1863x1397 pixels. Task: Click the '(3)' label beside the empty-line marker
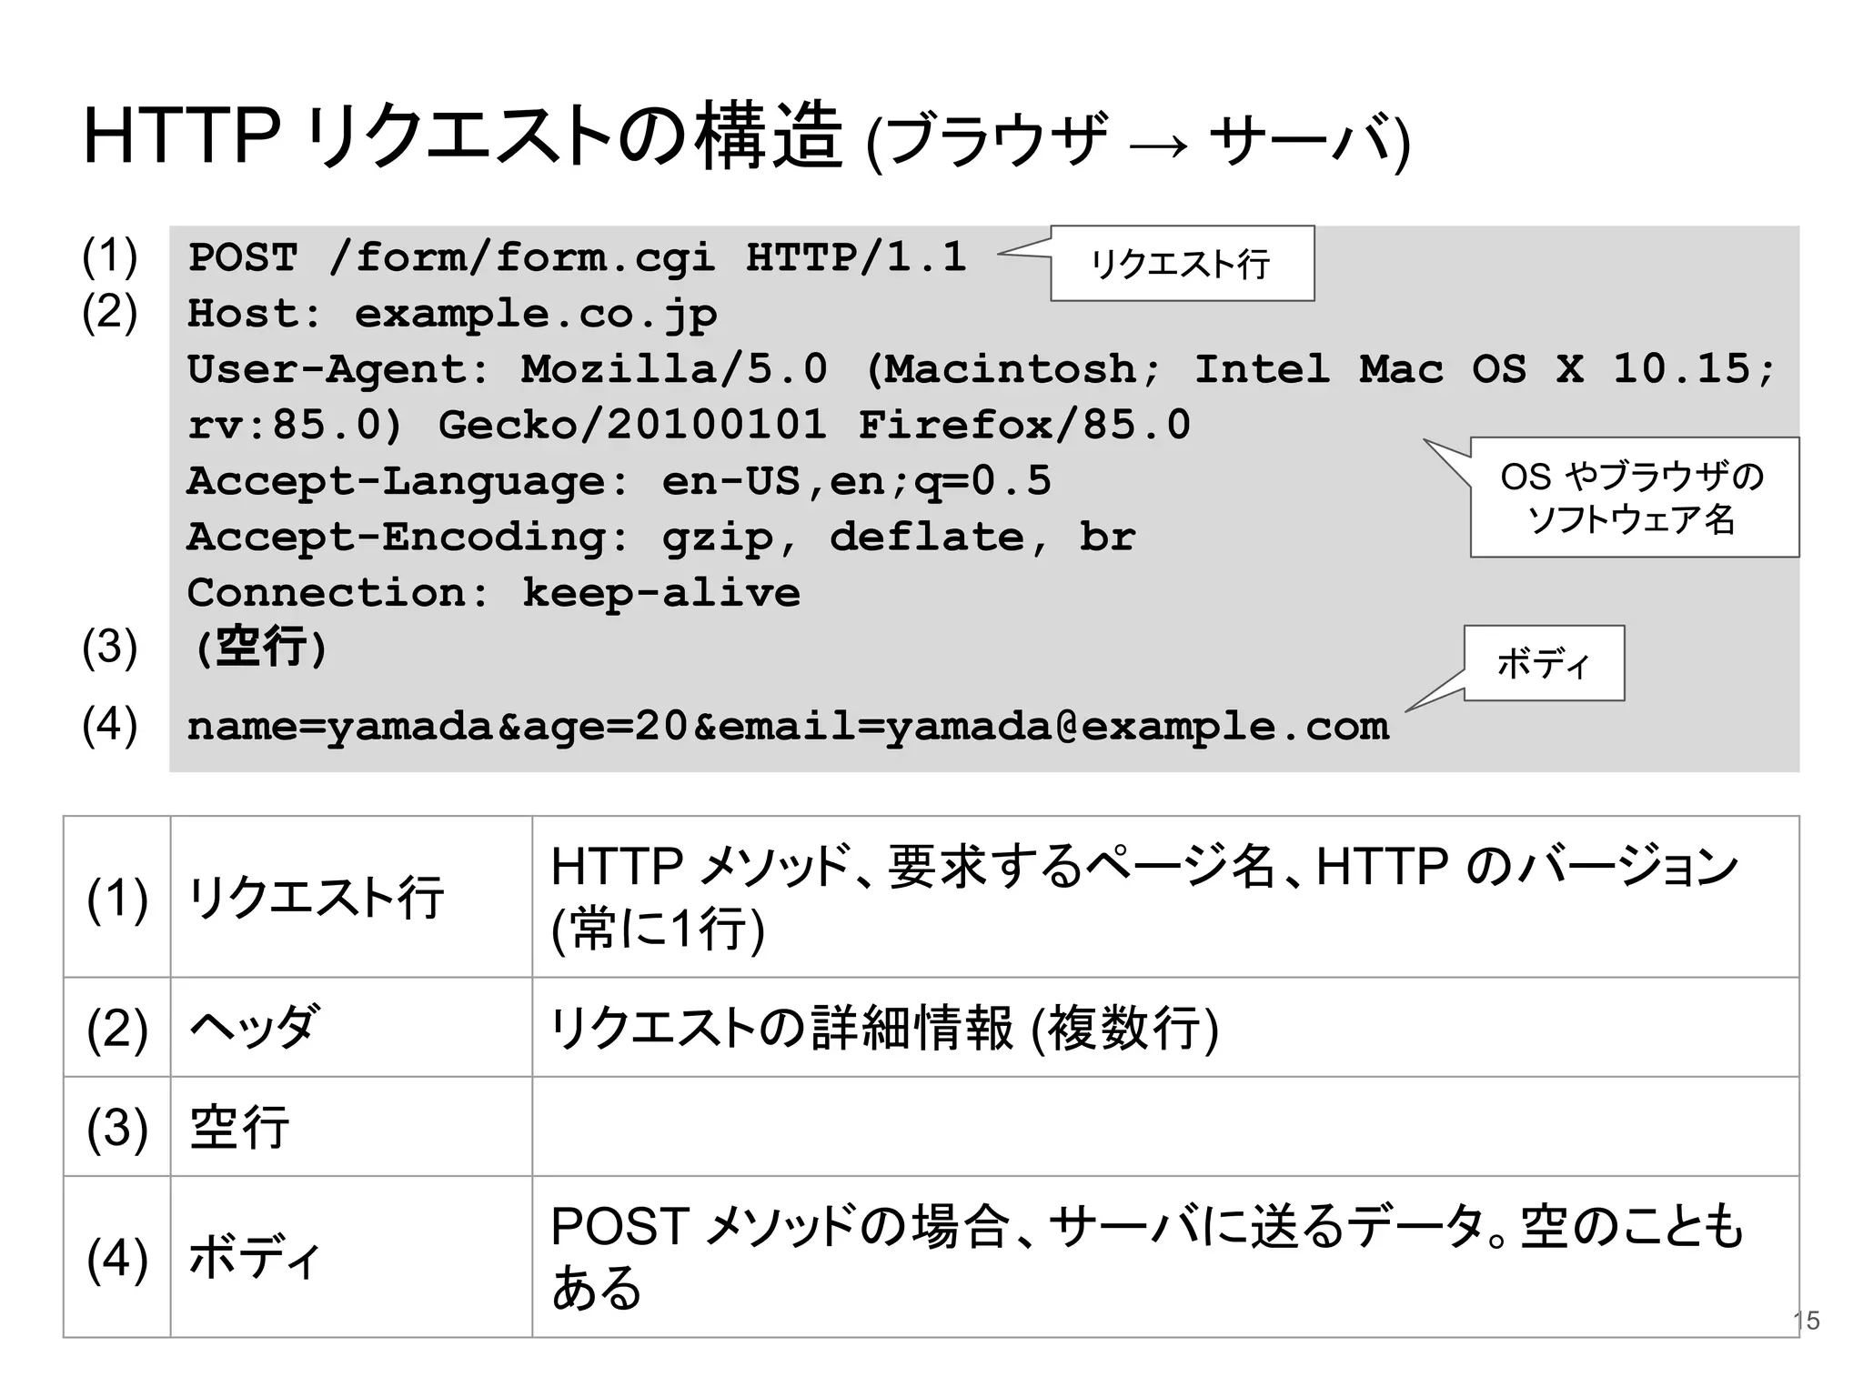click(x=110, y=648)
